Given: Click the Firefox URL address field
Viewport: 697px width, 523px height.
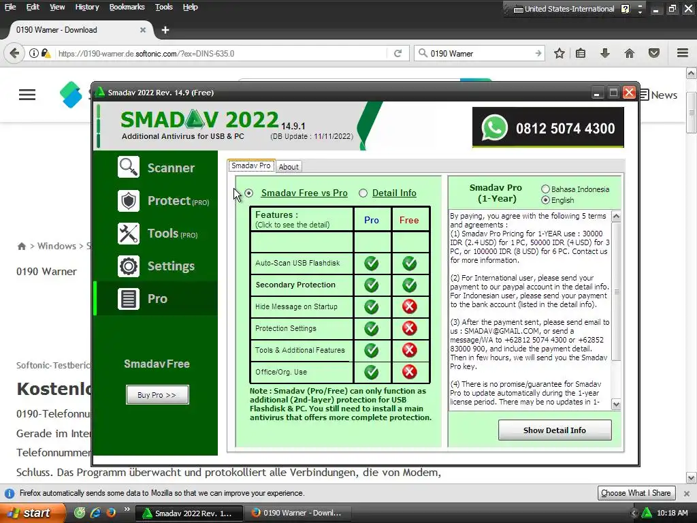Looking at the screenshot, I should 221,53.
